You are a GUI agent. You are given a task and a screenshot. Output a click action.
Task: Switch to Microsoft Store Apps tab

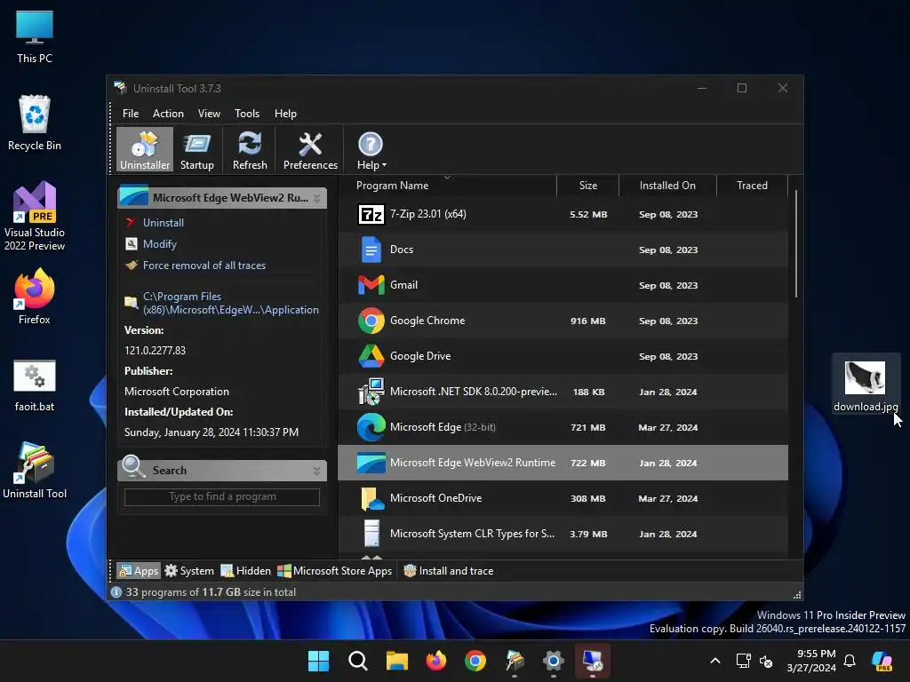coord(335,571)
